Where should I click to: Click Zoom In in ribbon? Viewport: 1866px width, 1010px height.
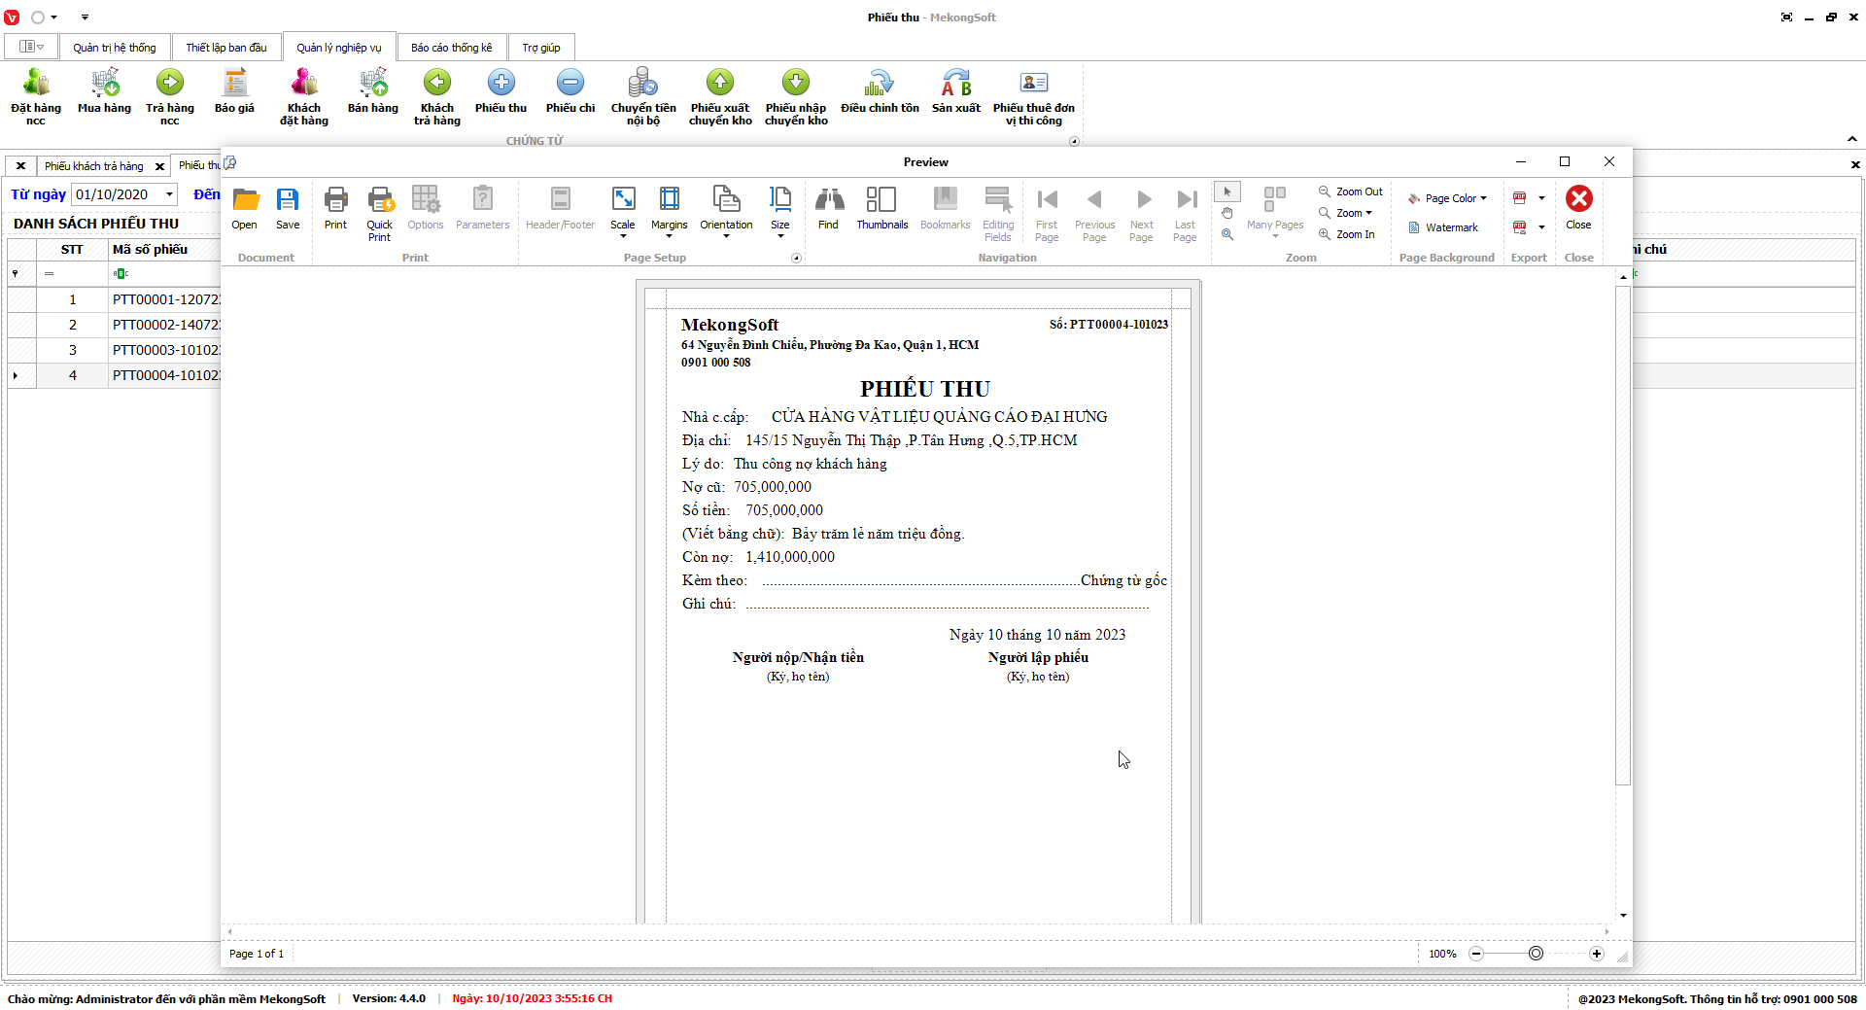1347,234
